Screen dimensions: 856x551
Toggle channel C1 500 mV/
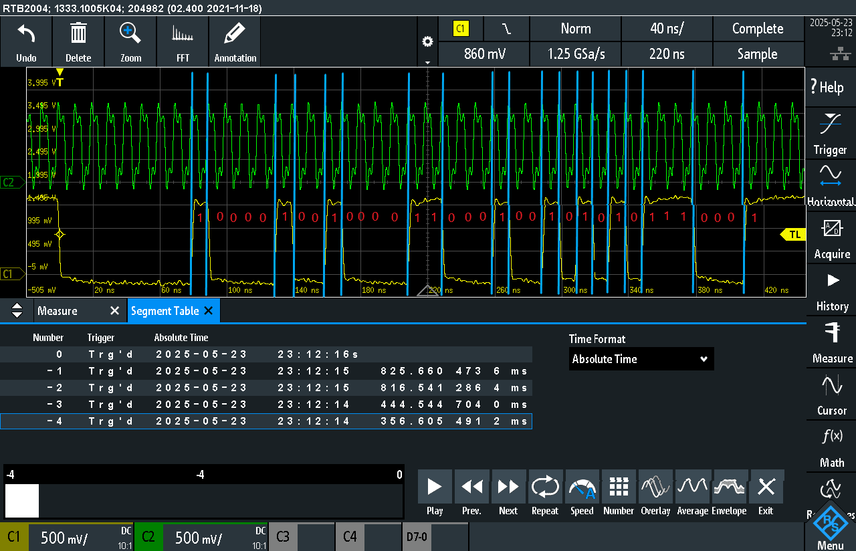(x=67, y=537)
